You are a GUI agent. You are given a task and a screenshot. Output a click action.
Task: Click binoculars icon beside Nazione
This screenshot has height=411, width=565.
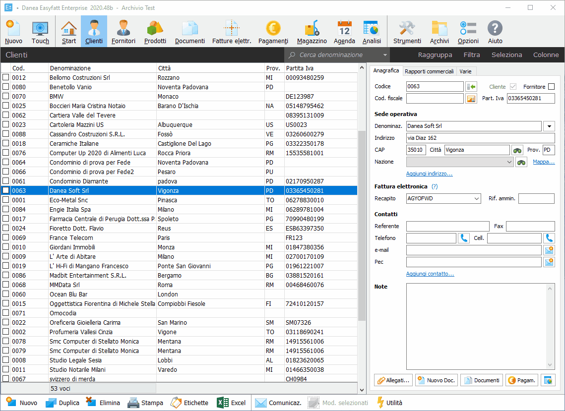coord(521,162)
